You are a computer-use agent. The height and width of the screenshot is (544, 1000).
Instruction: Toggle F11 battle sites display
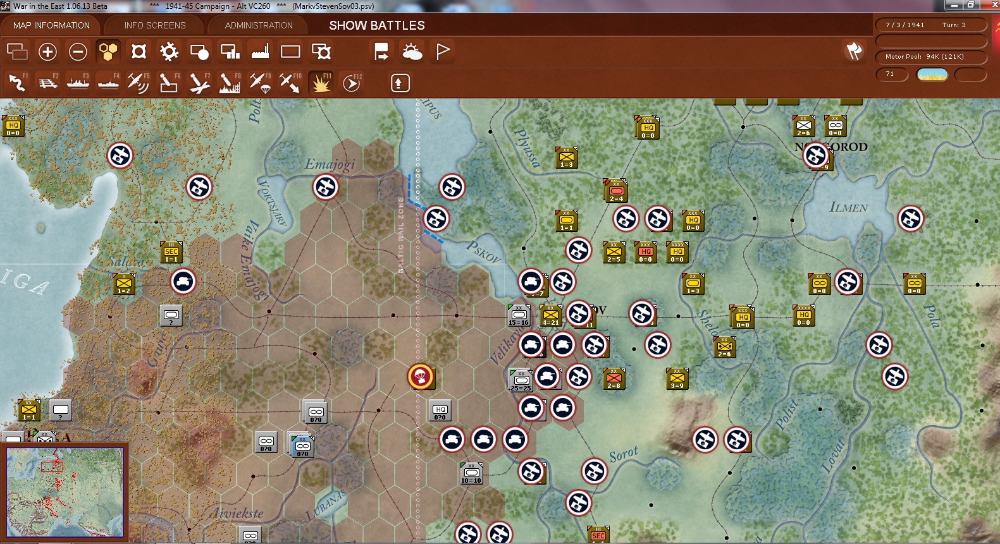click(321, 83)
